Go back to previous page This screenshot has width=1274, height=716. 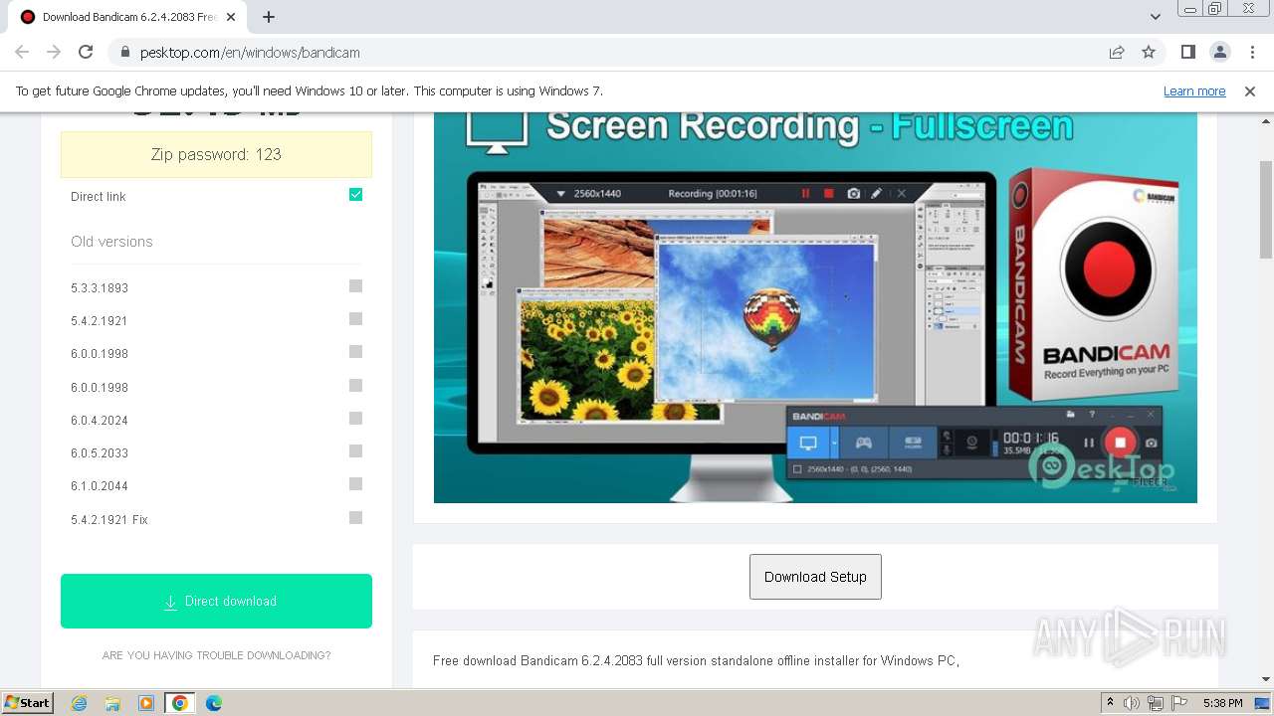pos(22,52)
